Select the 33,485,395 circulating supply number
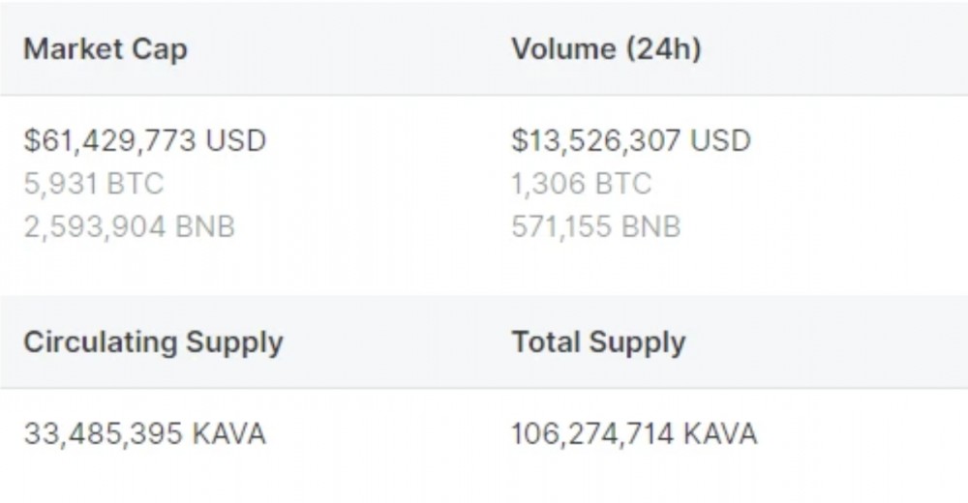 (x=104, y=434)
